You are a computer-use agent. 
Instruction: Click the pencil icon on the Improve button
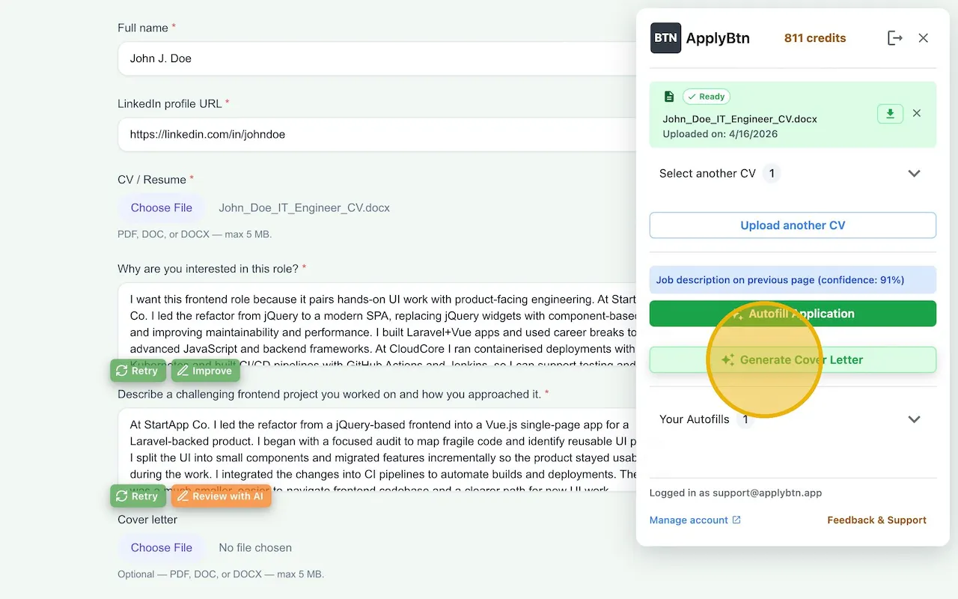click(183, 371)
